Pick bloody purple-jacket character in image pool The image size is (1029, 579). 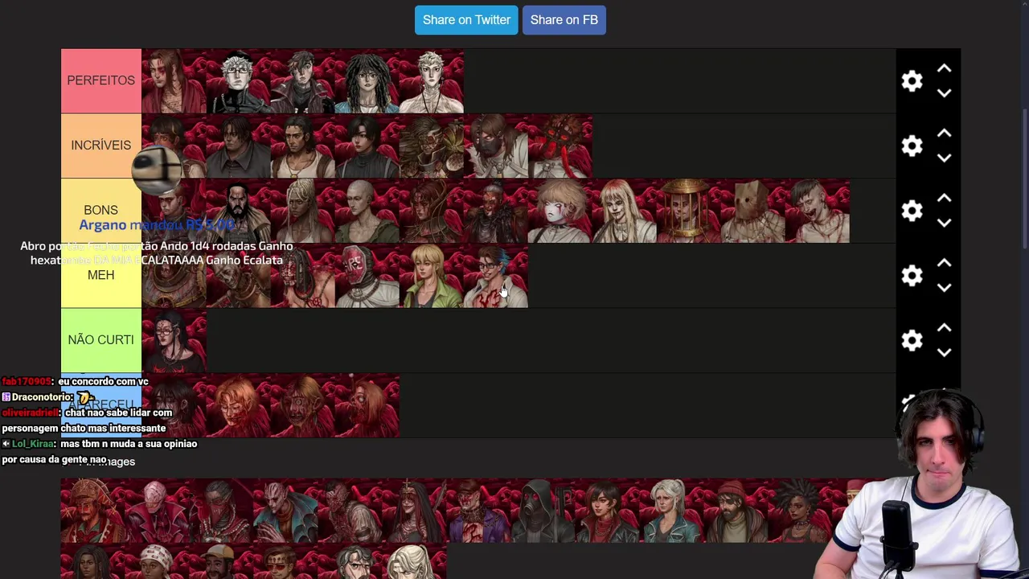coord(479,511)
